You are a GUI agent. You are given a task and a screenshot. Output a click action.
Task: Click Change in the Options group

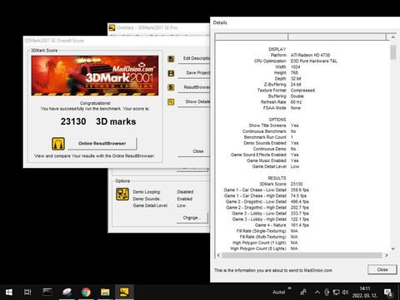[192, 218]
